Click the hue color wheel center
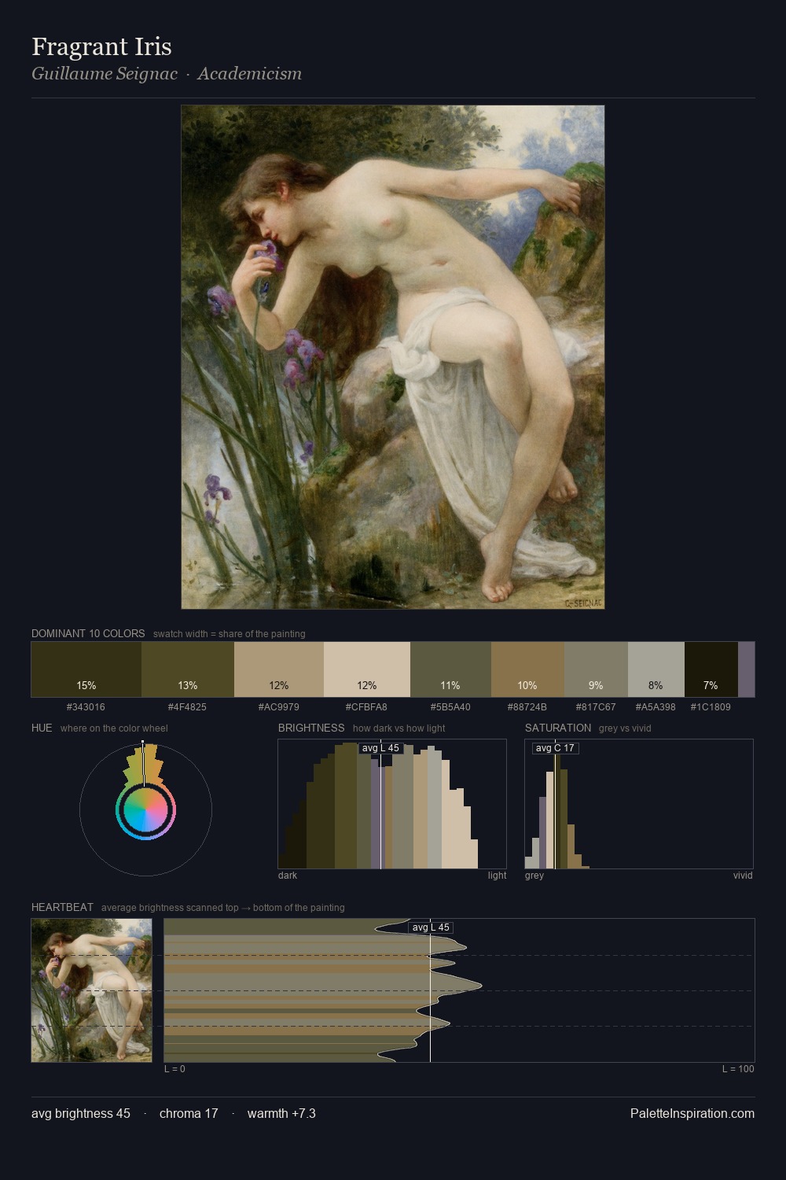Screen dimensions: 786x1180 pos(145,809)
